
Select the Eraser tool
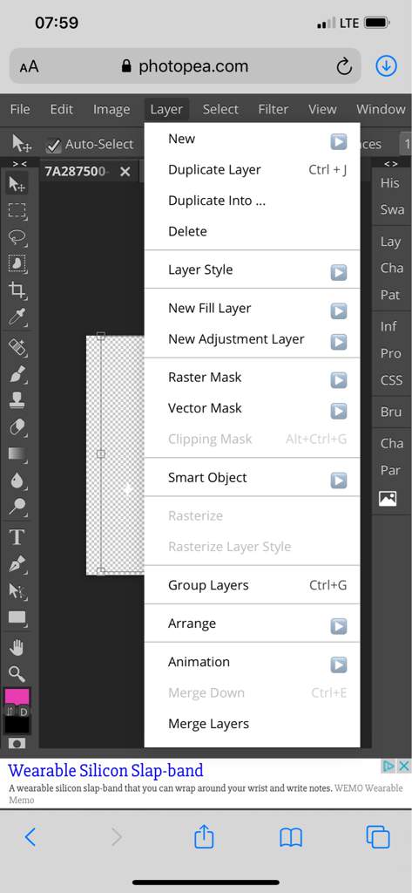tap(17, 427)
